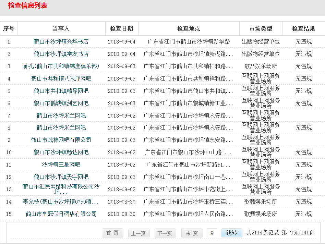The width and height of the screenshot is (325, 244).
Task: Select the 鹤山市共和镇精品网吧 link
Action: pyautogui.click(x=61, y=91)
